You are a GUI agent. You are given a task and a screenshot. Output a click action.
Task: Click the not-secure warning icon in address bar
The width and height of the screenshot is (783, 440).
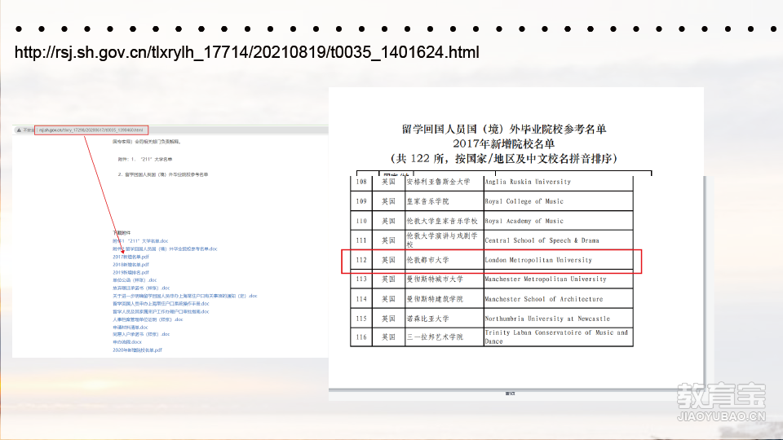(19, 130)
